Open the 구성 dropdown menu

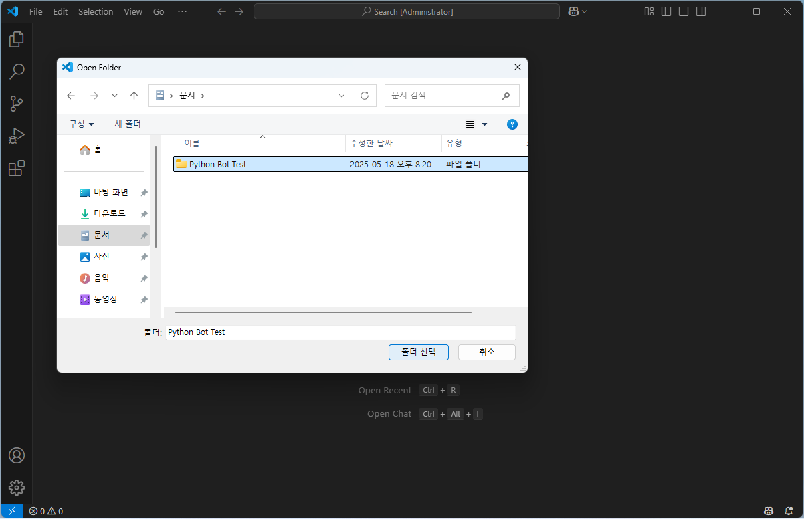pyautogui.click(x=82, y=124)
